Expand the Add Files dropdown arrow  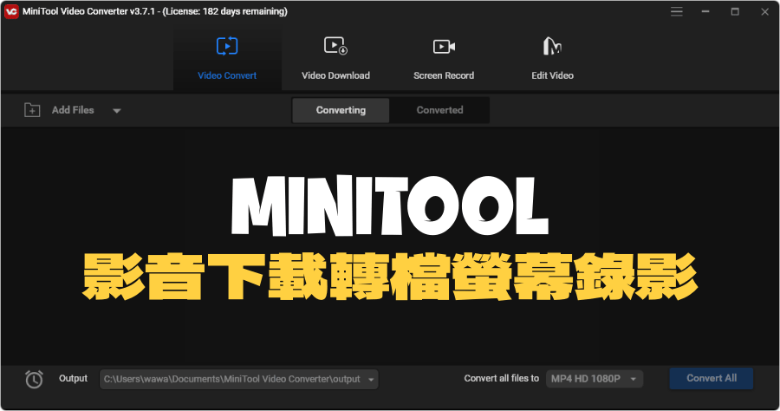coord(116,110)
